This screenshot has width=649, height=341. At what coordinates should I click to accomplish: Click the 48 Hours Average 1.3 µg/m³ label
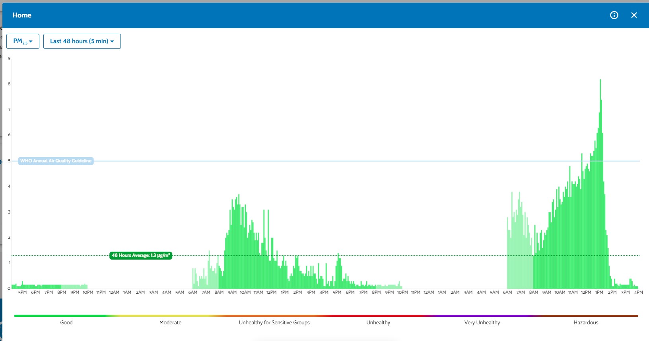[141, 255]
